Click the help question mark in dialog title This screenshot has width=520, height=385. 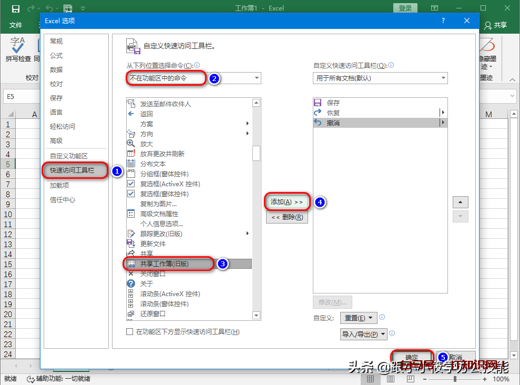[x=443, y=21]
